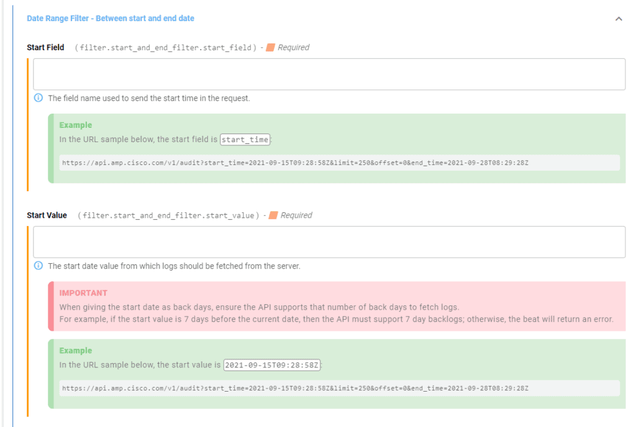Image resolution: width=636 pixels, height=427 pixels.
Task: Select the highlighted 2021-09-15T09:28:58Z code value
Action: [272, 366]
